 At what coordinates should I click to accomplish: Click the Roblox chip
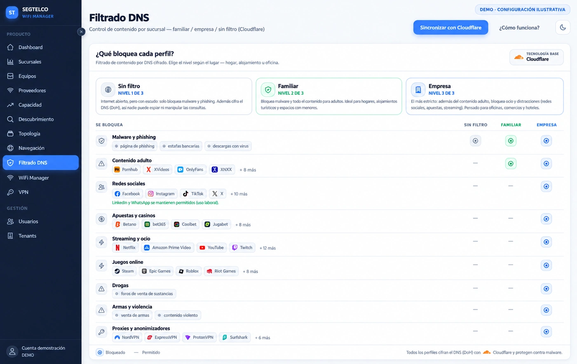point(189,271)
